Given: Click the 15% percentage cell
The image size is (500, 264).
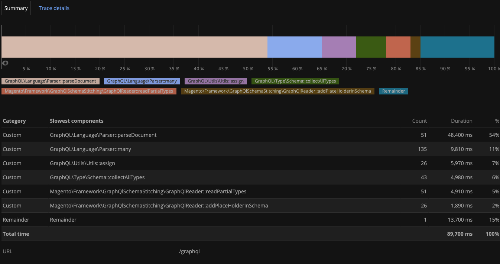Looking at the screenshot, I should click(494, 220).
